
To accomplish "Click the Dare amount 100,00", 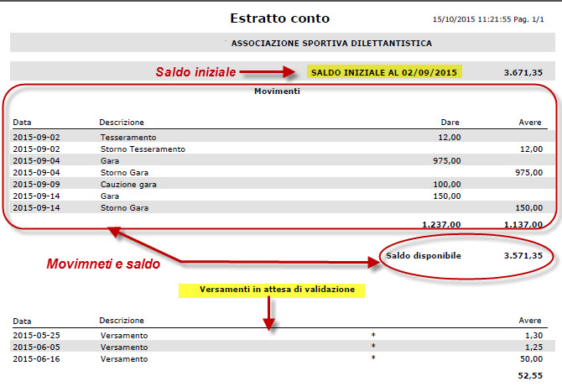I will [447, 185].
